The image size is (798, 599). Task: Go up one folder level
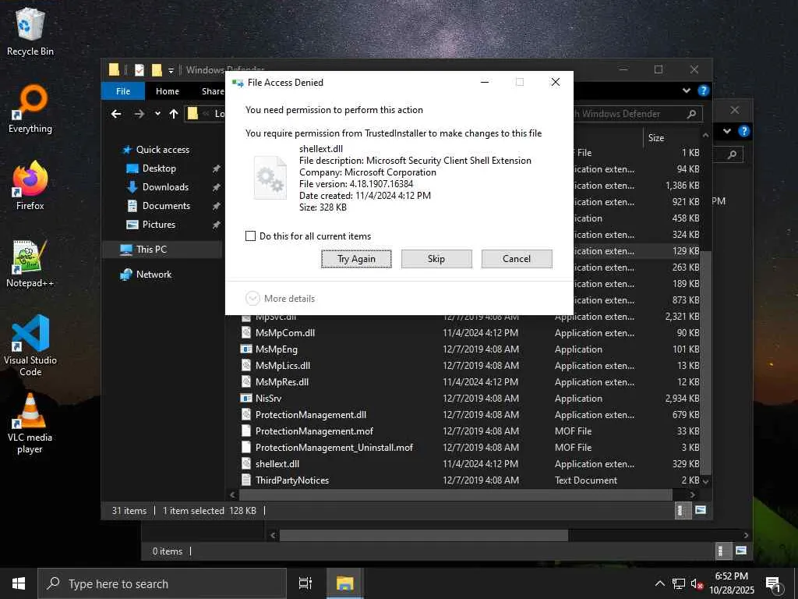pyautogui.click(x=174, y=114)
